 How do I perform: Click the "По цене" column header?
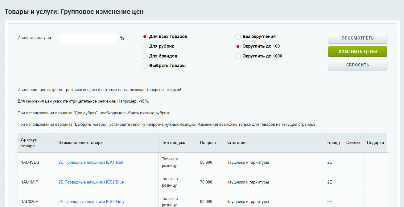tap(208, 143)
